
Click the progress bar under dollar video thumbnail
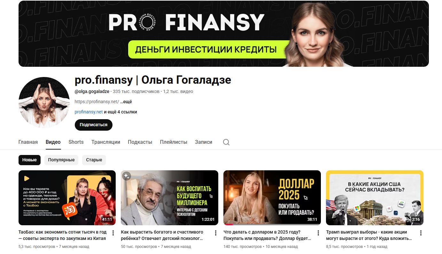coord(272,224)
